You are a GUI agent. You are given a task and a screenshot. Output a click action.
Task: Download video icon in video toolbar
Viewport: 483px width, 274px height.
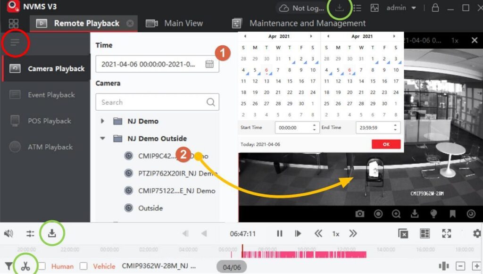tap(415, 214)
